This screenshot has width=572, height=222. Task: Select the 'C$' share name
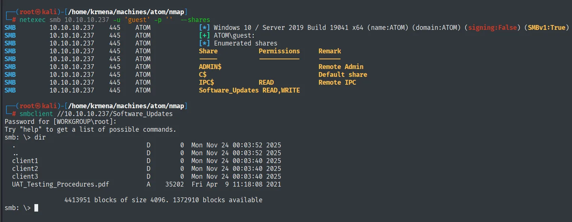tap(203, 75)
